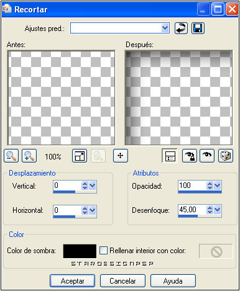Fit image to preview window icon
The image size is (240, 291).
pos(80,156)
